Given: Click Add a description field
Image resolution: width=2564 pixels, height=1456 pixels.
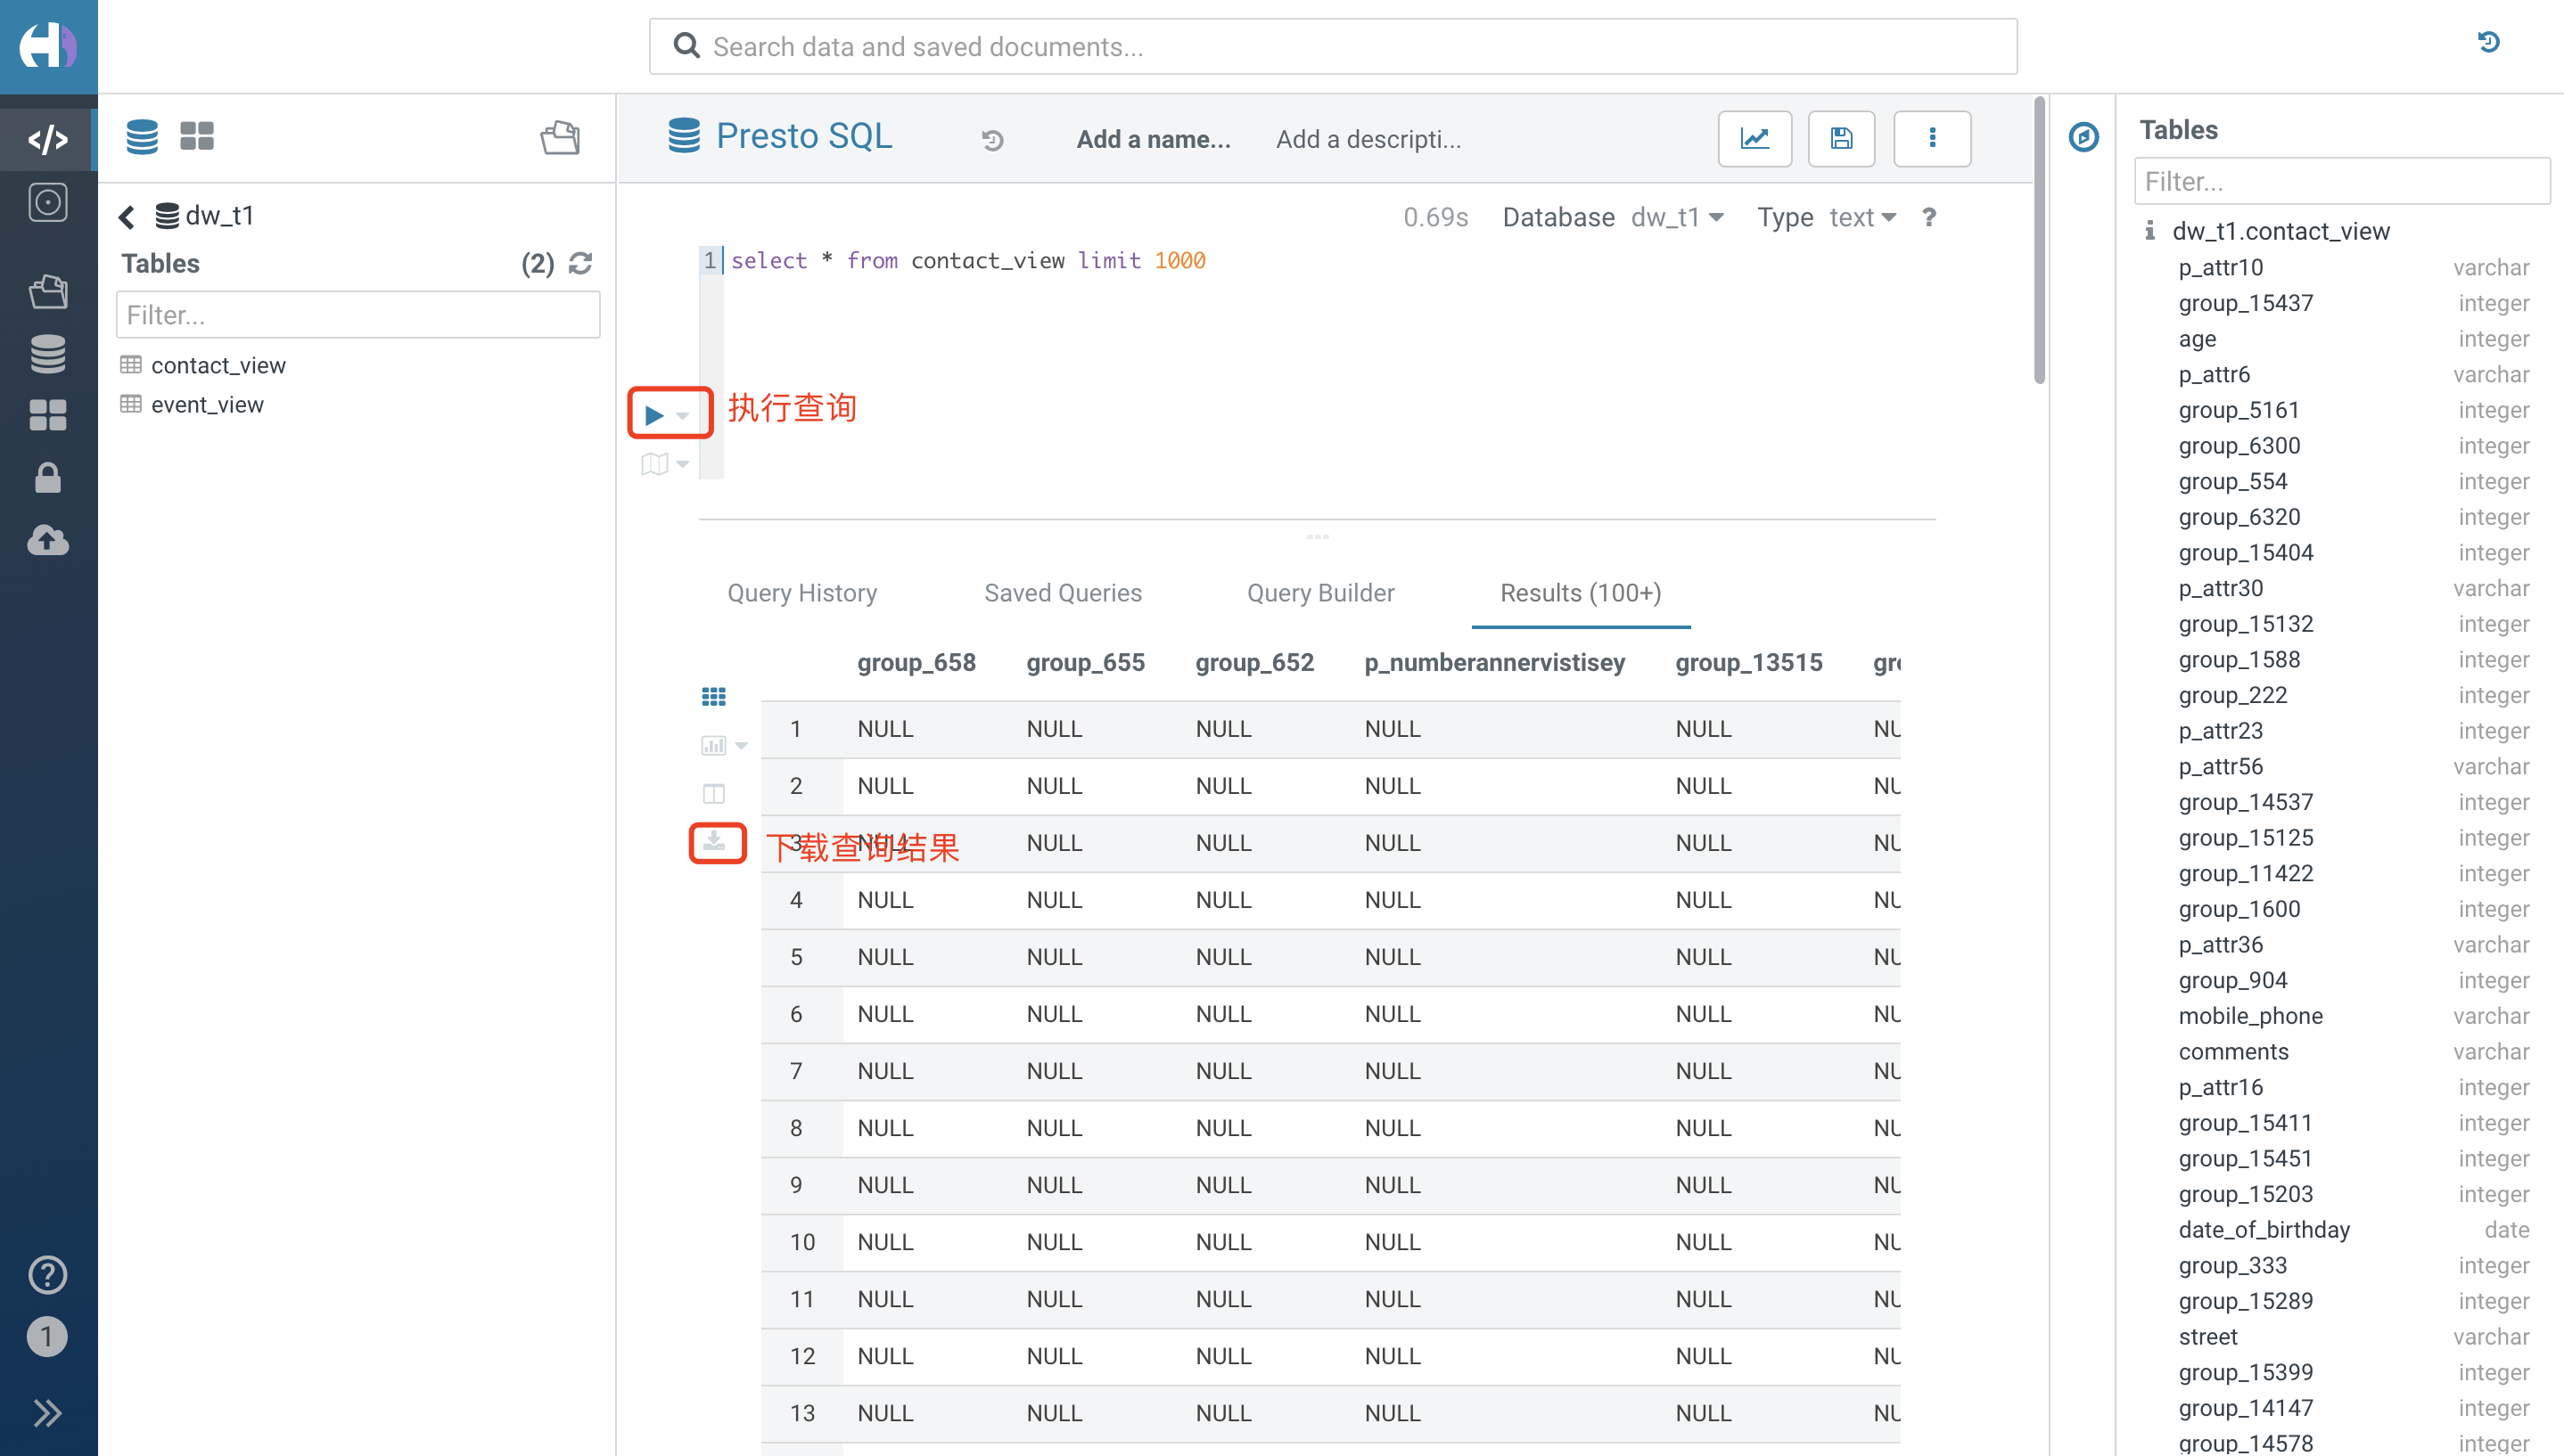Looking at the screenshot, I should click(x=1368, y=139).
